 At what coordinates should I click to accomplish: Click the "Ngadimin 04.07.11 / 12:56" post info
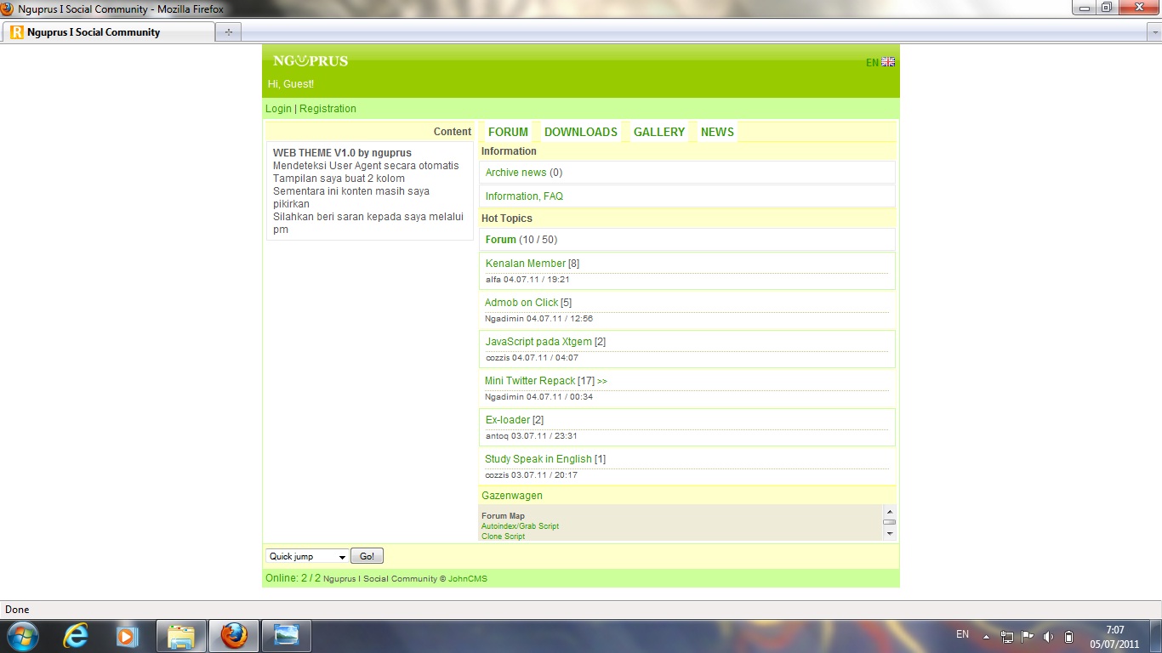click(x=538, y=319)
